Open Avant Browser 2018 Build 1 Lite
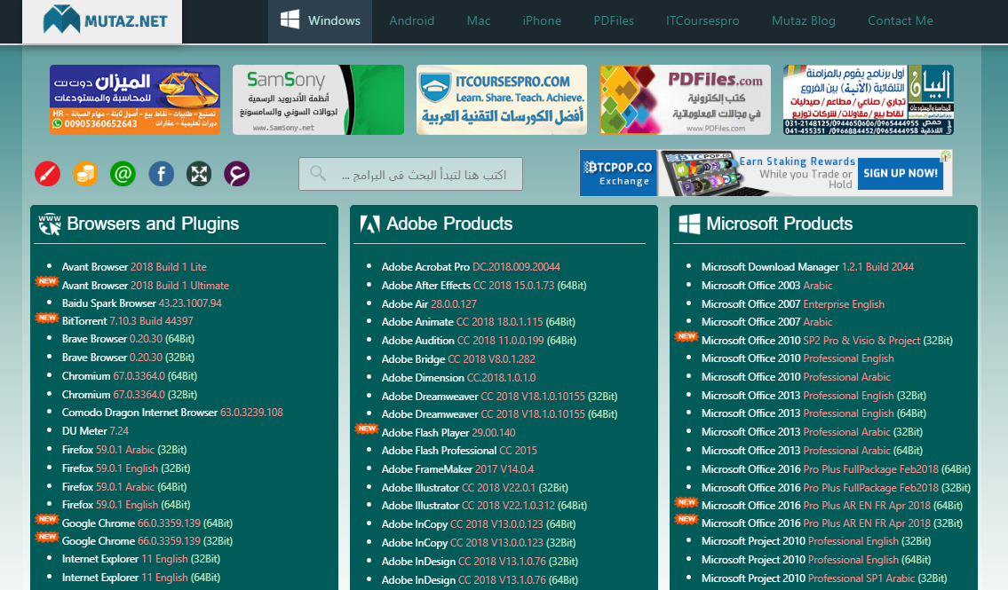The image size is (1008, 590). point(134,266)
